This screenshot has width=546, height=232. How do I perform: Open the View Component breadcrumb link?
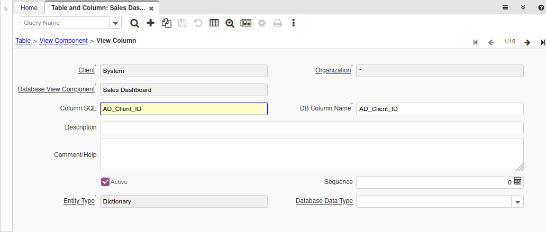tap(63, 41)
